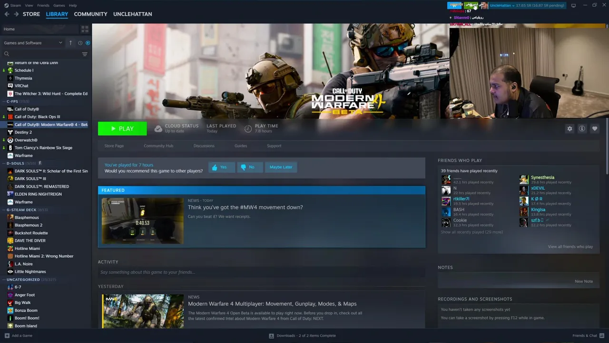609x343 pixels.
Task: Open the View menu
Action: point(29,5)
